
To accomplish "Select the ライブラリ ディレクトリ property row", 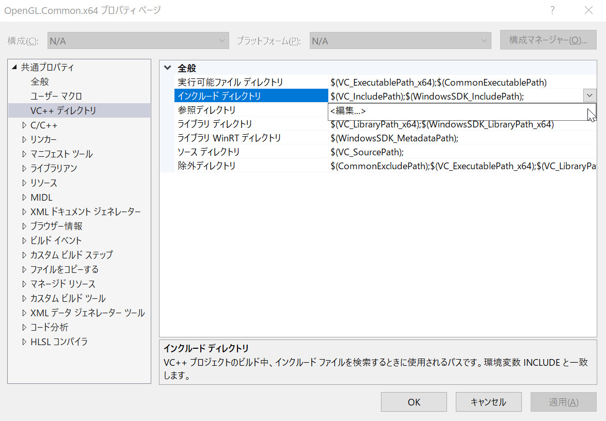I will point(215,124).
